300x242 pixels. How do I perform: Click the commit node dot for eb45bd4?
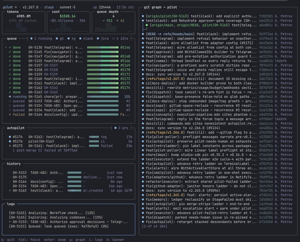click(x=143, y=43)
